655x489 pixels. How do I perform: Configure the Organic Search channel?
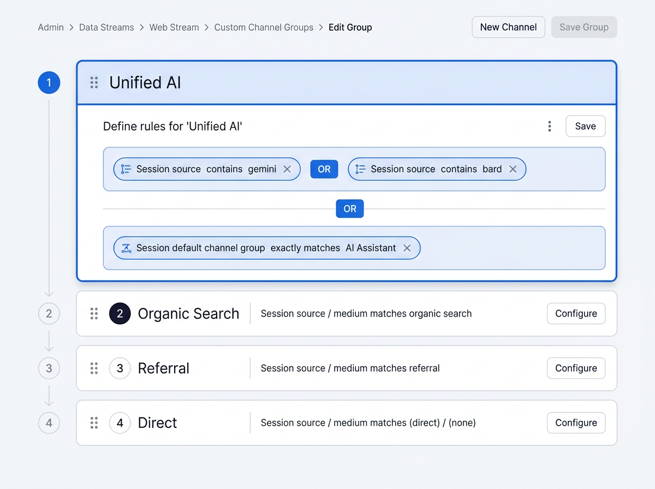[x=576, y=314]
